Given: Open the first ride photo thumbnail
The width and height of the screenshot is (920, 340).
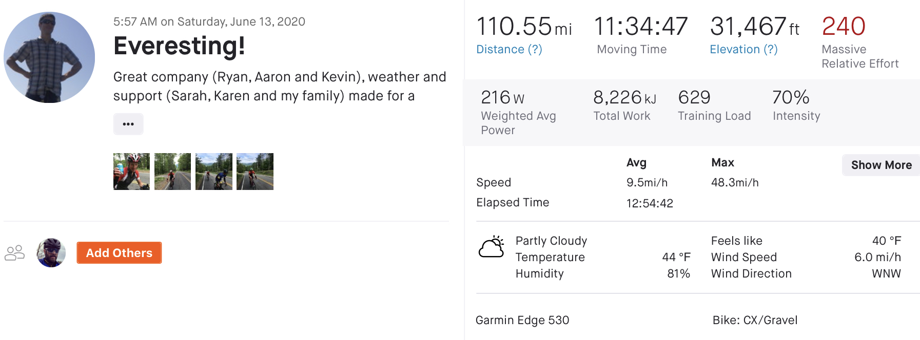Looking at the screenshot, I should tap(131, 172).
